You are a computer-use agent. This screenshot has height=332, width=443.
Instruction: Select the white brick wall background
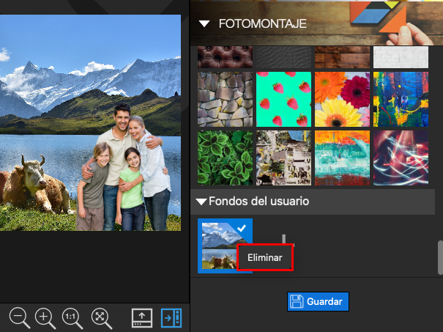(x=401, y=57)
